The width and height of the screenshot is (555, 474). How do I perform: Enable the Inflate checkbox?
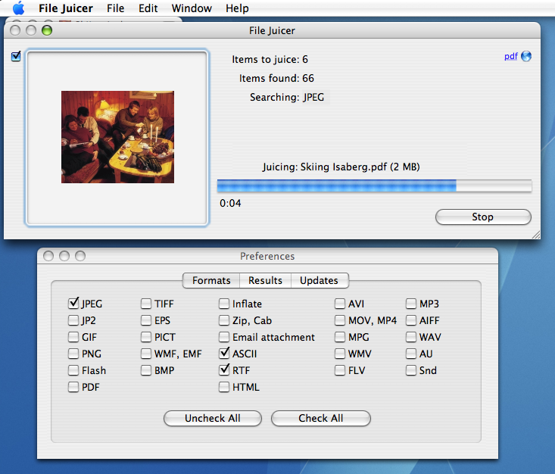tap(224, 304)
